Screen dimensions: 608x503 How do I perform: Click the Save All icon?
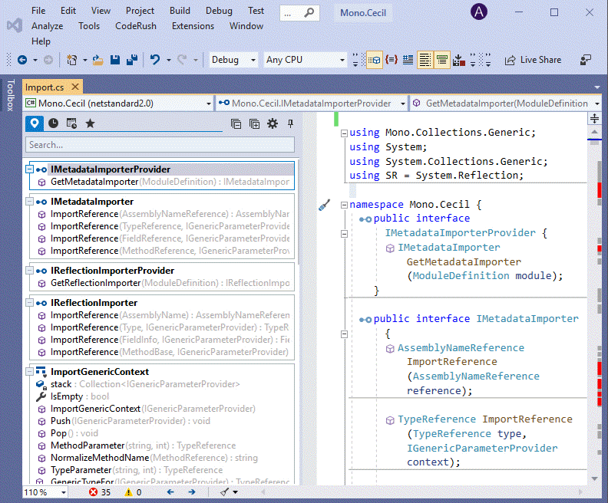pos(132,60)
